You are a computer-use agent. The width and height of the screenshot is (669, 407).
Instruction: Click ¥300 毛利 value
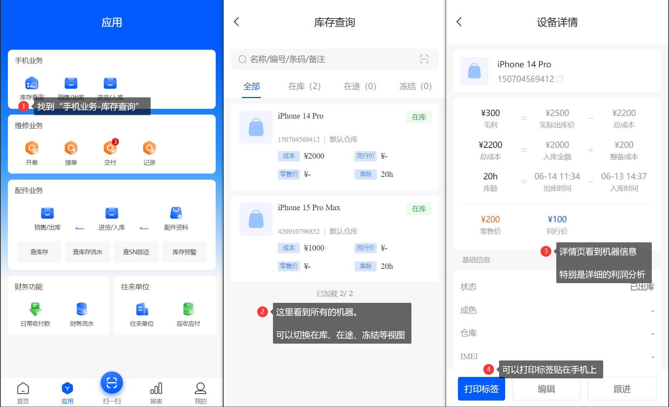click(x=490, y=113)
